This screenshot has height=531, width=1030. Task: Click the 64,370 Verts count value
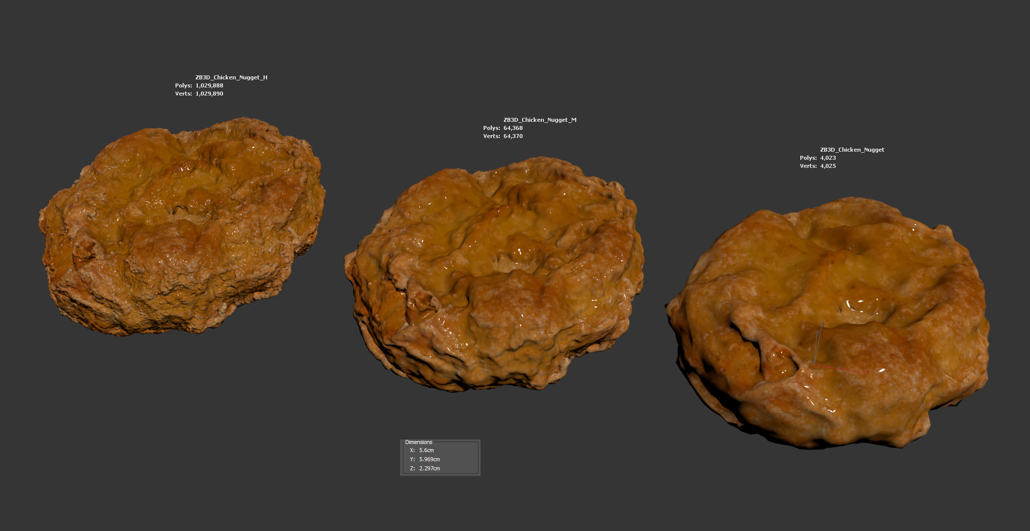coord(513,136)
